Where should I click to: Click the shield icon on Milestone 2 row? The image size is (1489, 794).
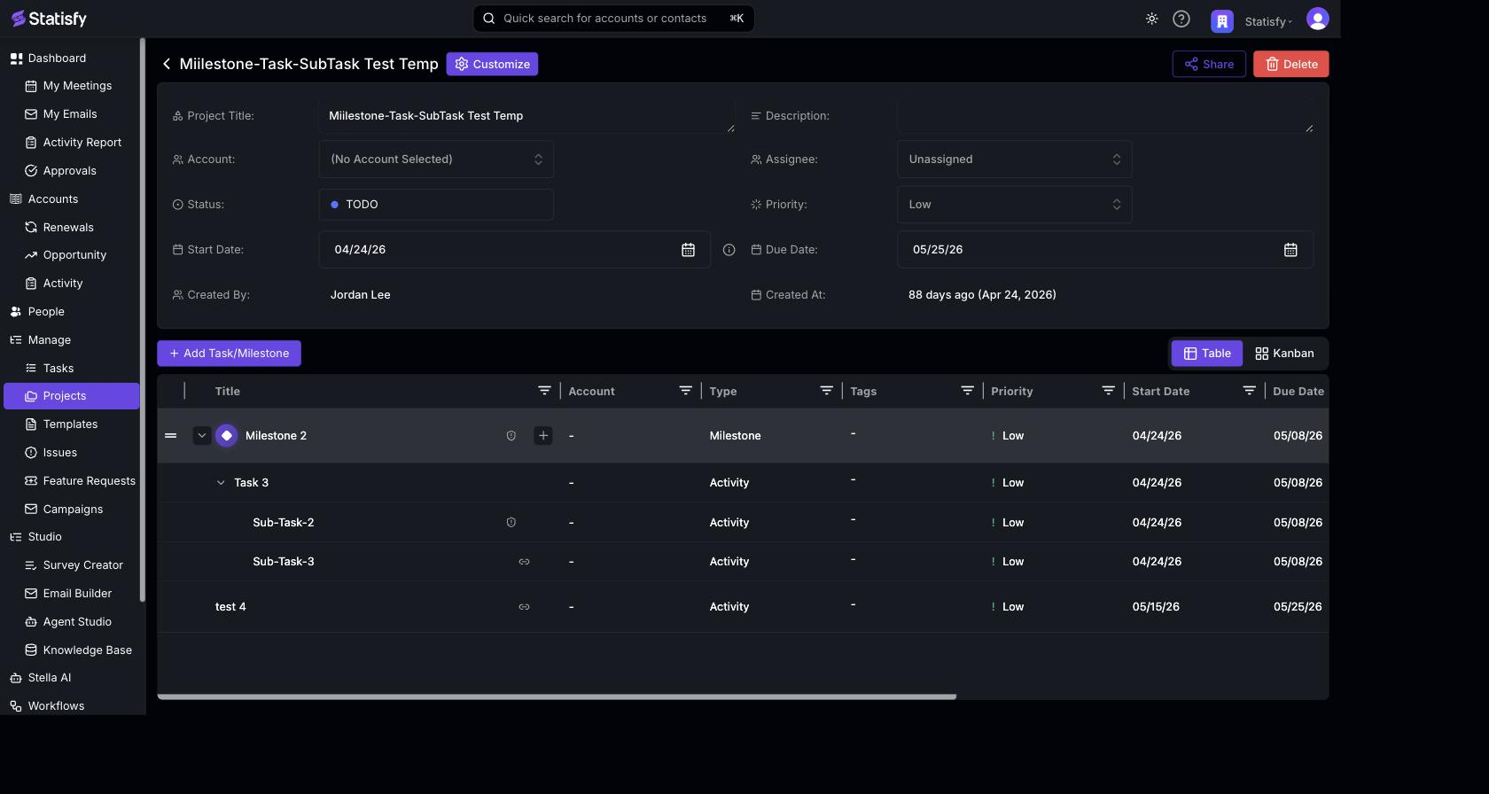pyautogui.click(x=511, y=435)
